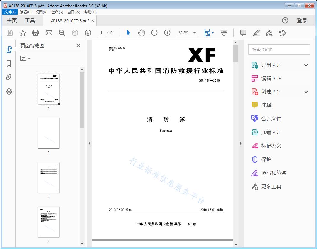Click the 登录 sign-in button
Image resolution: width=317 pixels, height=249 pixels.
[x=302, y=20]
